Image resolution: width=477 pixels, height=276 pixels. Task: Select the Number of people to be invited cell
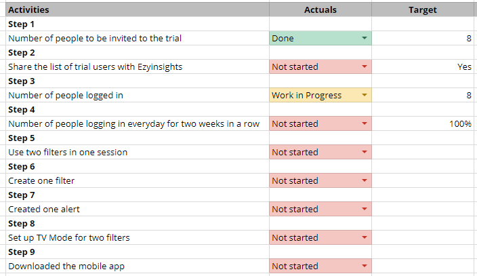pos(138,39)
